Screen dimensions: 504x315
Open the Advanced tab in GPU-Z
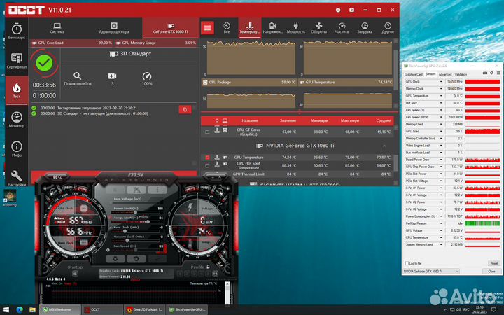click(x=445, y=74)
